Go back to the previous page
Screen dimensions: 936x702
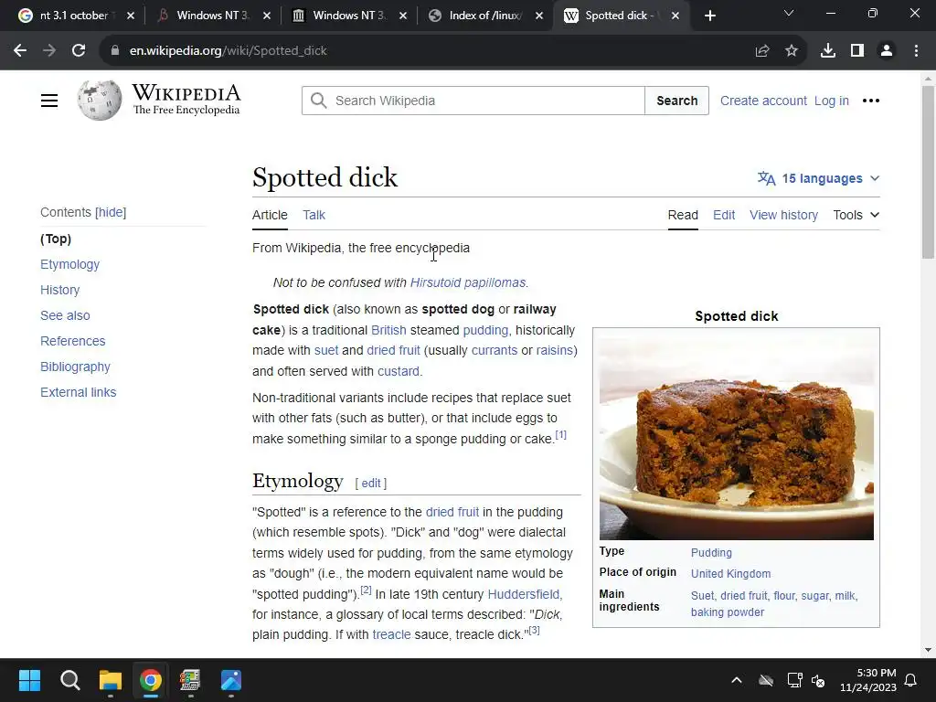point(20,51)
